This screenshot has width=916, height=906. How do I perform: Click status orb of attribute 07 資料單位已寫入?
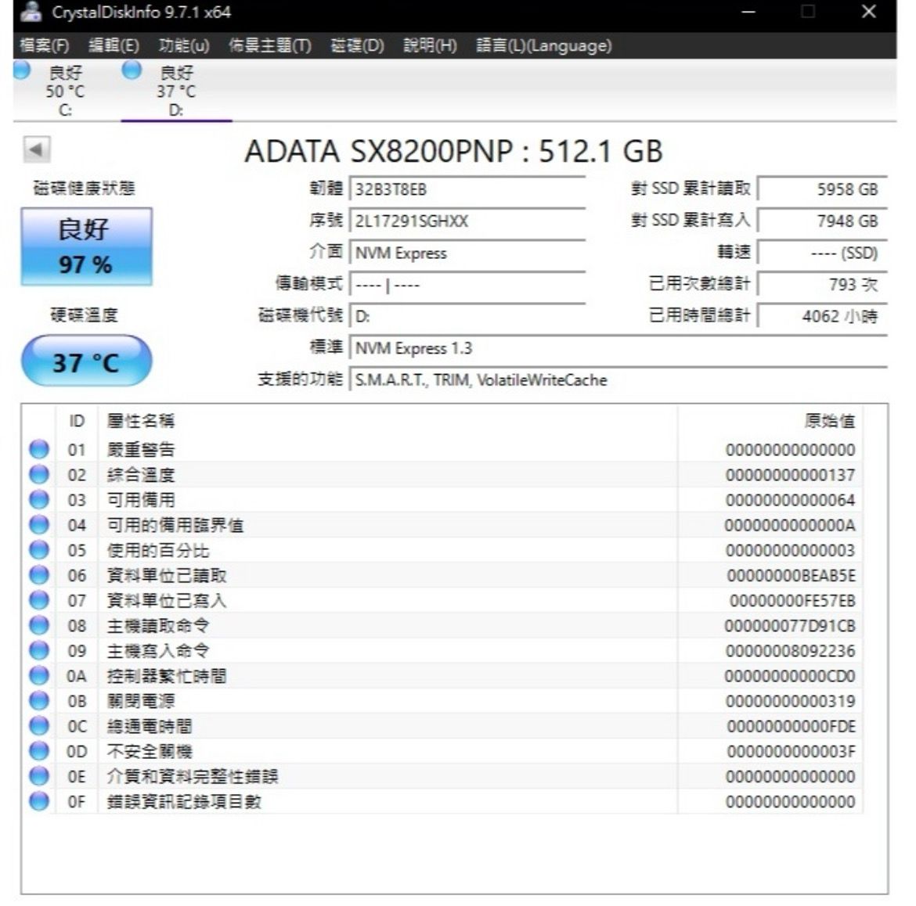coord(39,599)
